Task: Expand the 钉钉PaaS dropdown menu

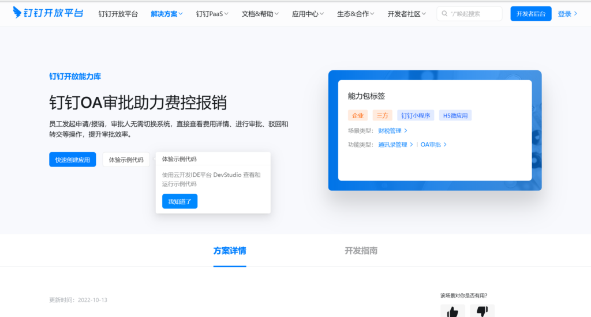Action: pos(212,14)
